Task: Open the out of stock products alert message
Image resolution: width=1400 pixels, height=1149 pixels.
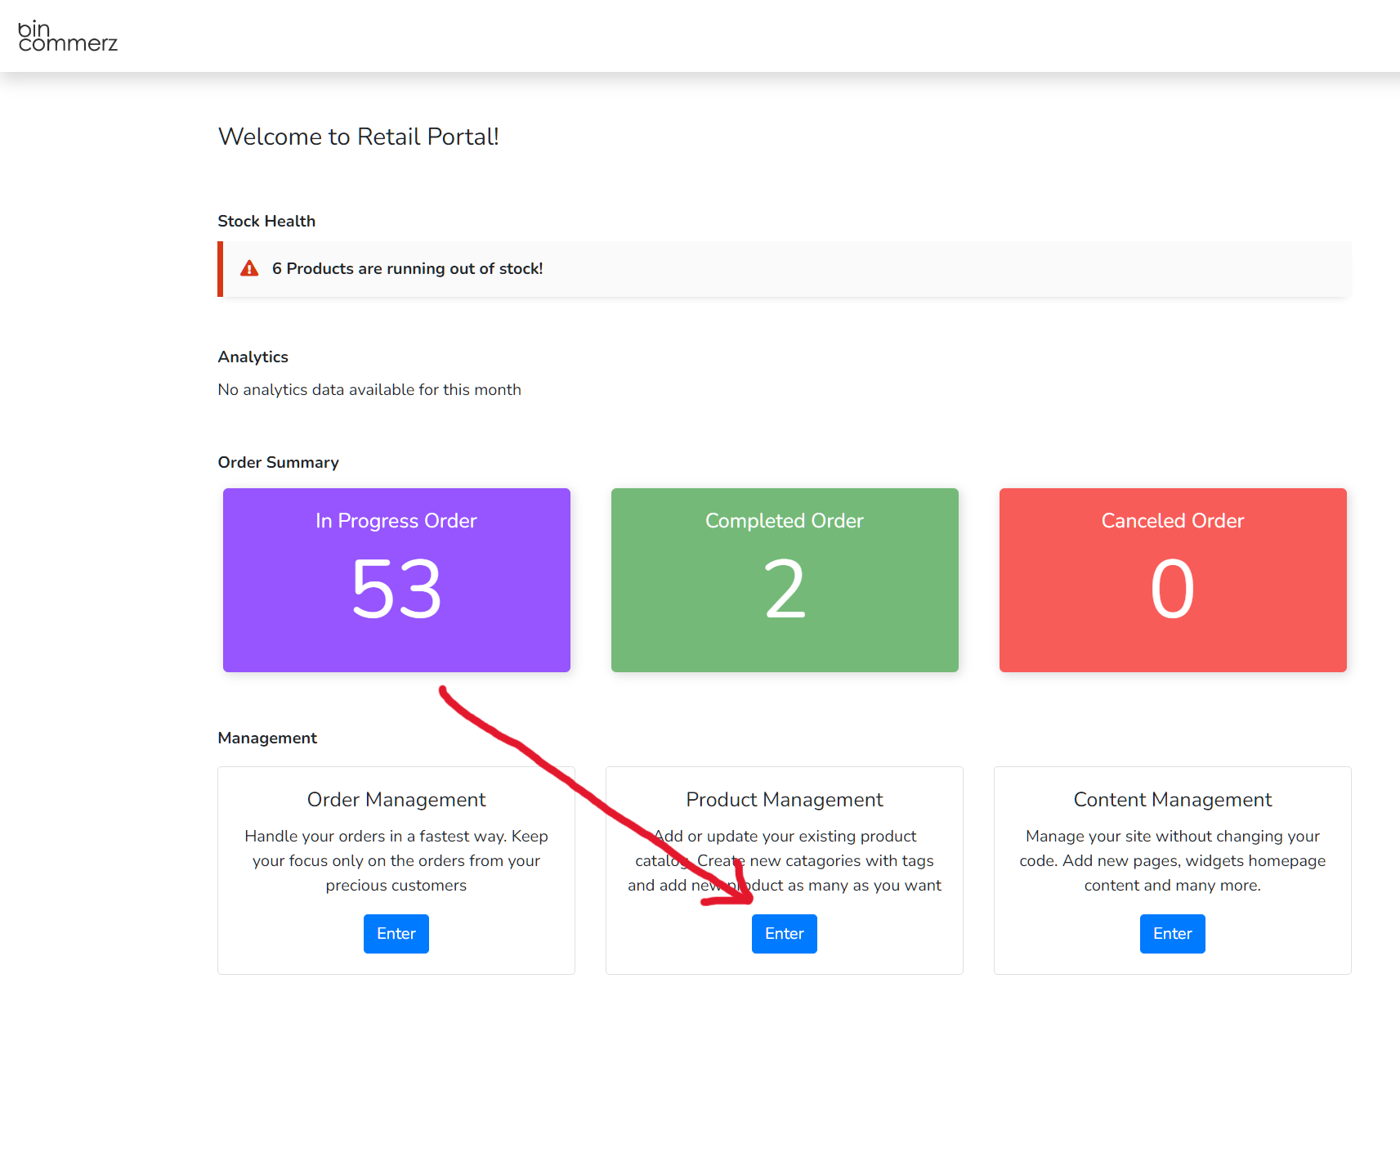Action: pos(407,269)
